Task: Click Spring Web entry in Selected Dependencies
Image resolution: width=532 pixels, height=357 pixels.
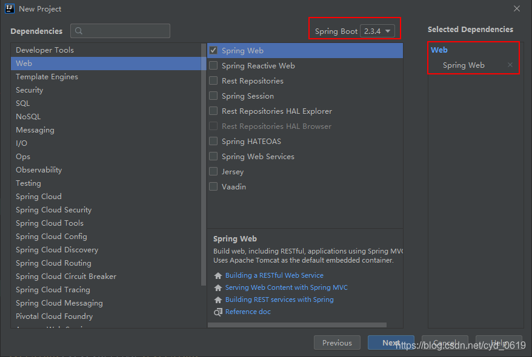Action: click(464, 65)
